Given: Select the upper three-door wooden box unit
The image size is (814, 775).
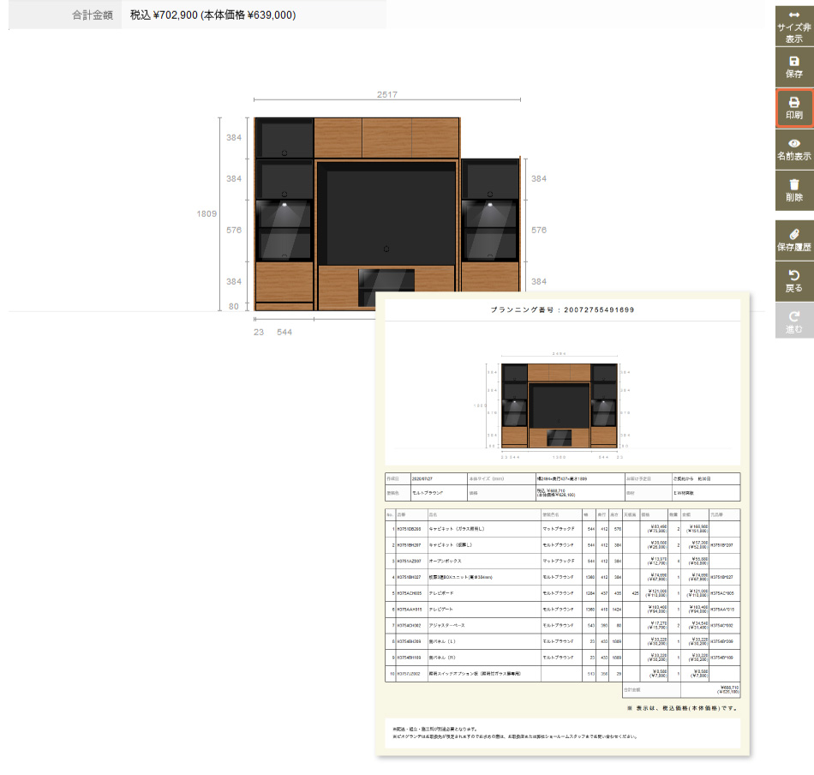Looking at the screenshot, I should (387, 137).
